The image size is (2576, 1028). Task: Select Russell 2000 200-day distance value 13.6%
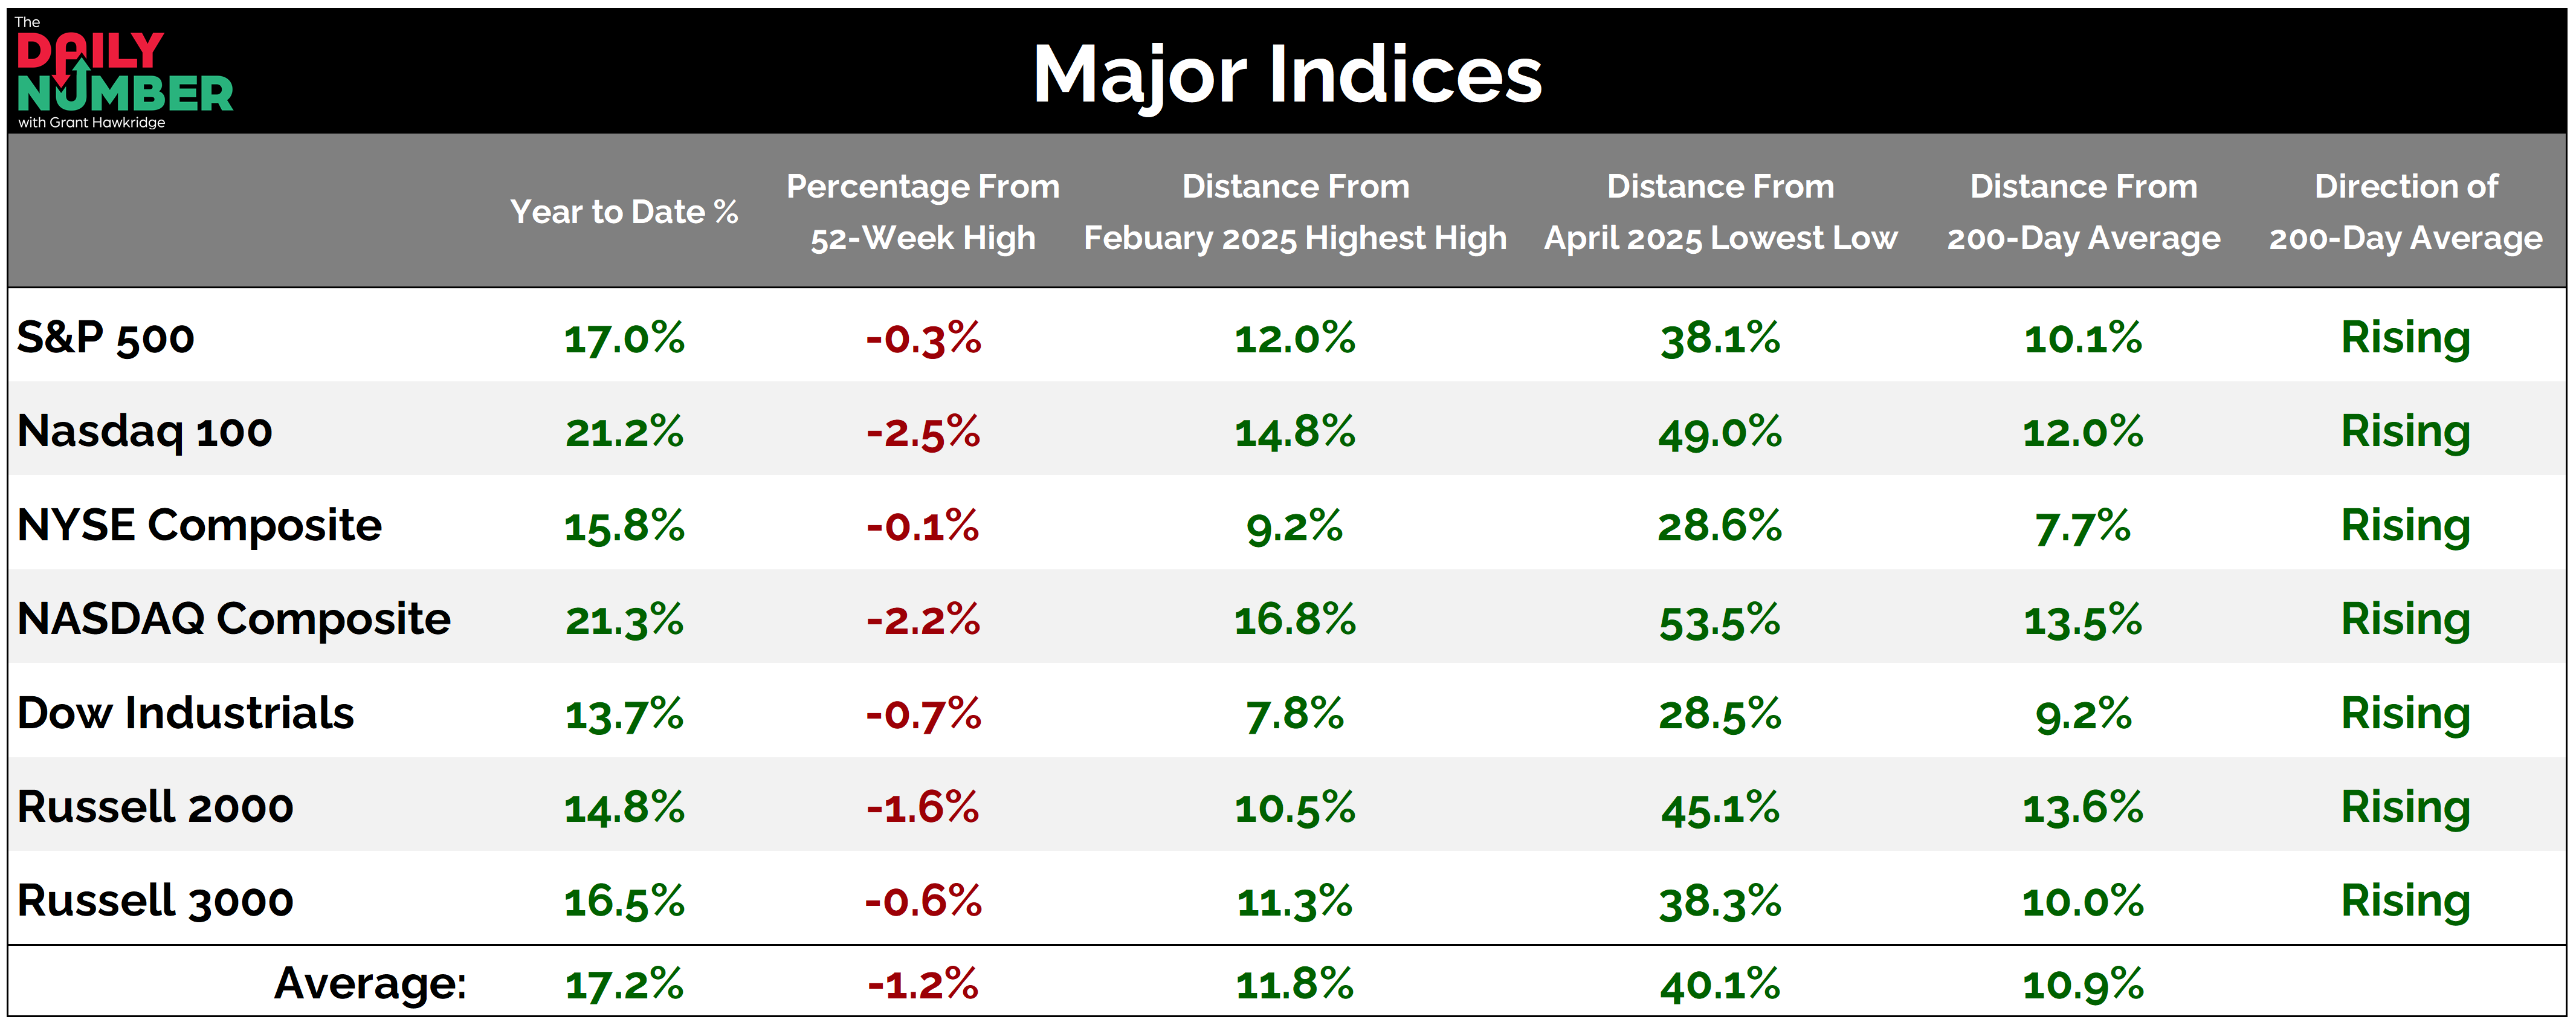(x=2083, y=808)
